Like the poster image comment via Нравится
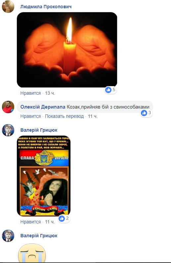 coord(31,222)
